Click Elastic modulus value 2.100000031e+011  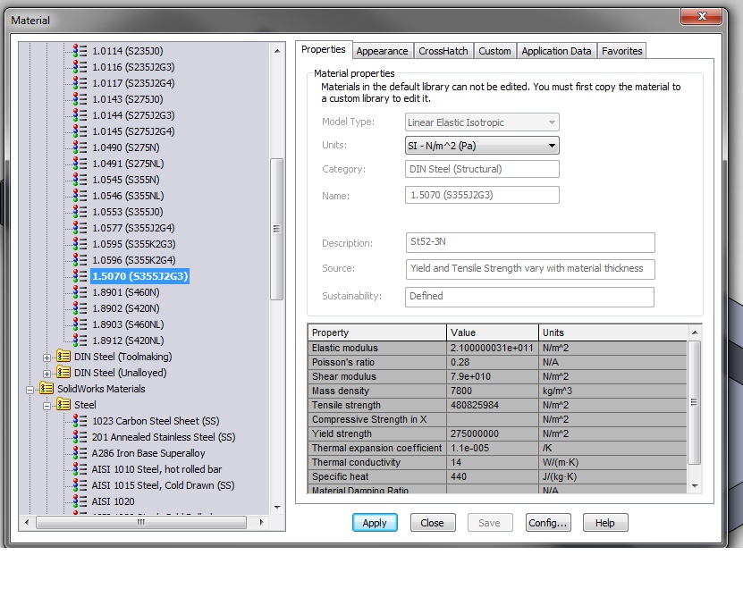(x=492, y=348)
